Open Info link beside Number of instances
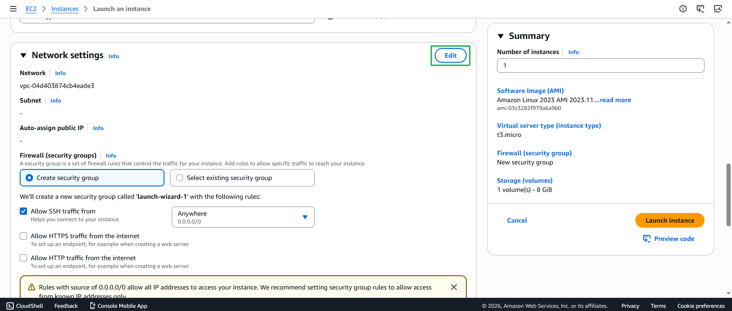 574,52
